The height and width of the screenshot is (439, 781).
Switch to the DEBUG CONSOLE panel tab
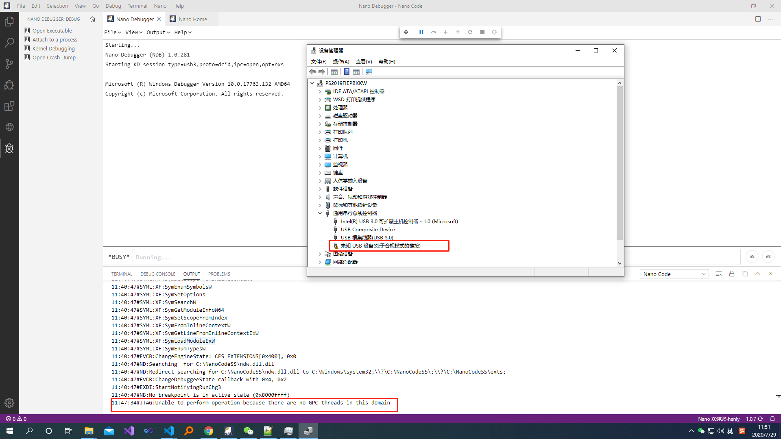coord(158,274)
